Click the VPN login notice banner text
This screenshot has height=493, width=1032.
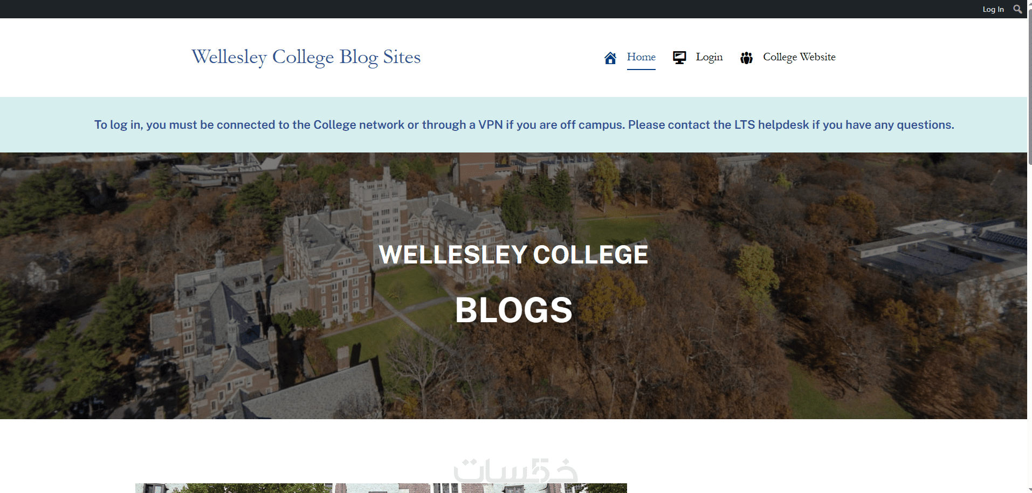point(524,125)
